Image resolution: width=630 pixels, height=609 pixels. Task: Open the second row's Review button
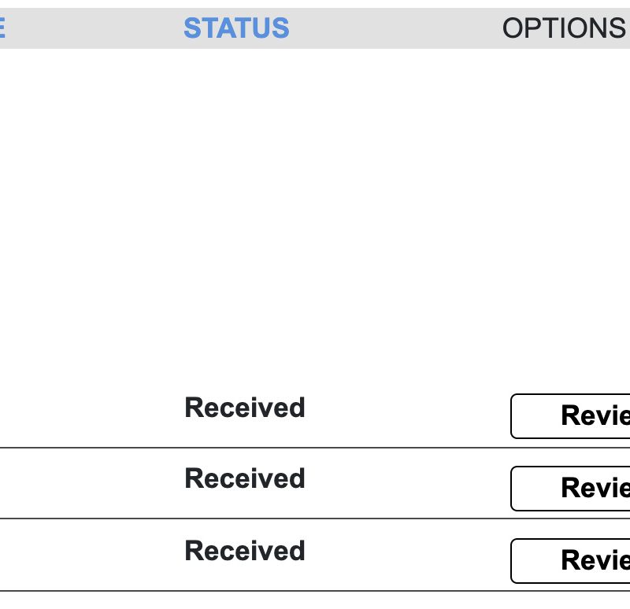click(570, 488)
